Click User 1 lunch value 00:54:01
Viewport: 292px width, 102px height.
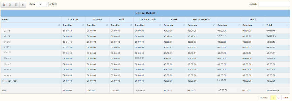(247, 31)
